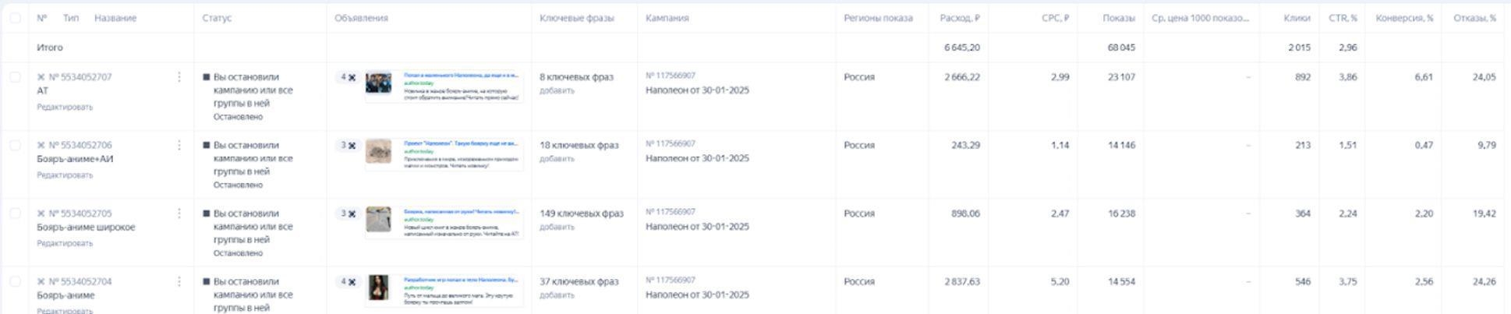
Task: Open campaign Наполеон от 30-01-2025 in first row
Action: (x=697, y=90)
